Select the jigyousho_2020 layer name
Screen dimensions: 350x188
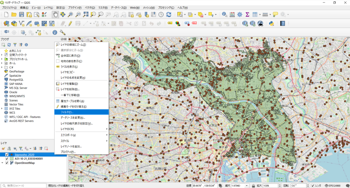(25, 155)
